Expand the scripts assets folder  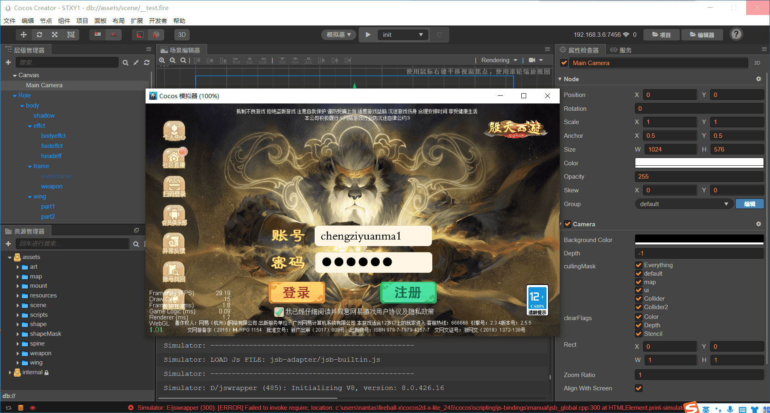click(x=18, y=315)
